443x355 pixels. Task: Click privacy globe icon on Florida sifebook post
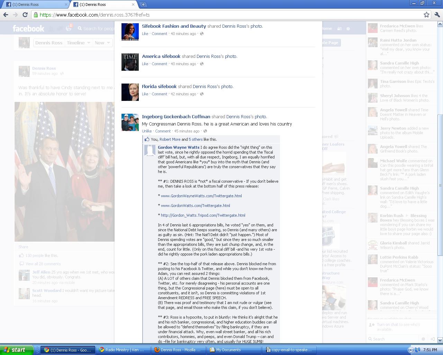coord(202,94)
